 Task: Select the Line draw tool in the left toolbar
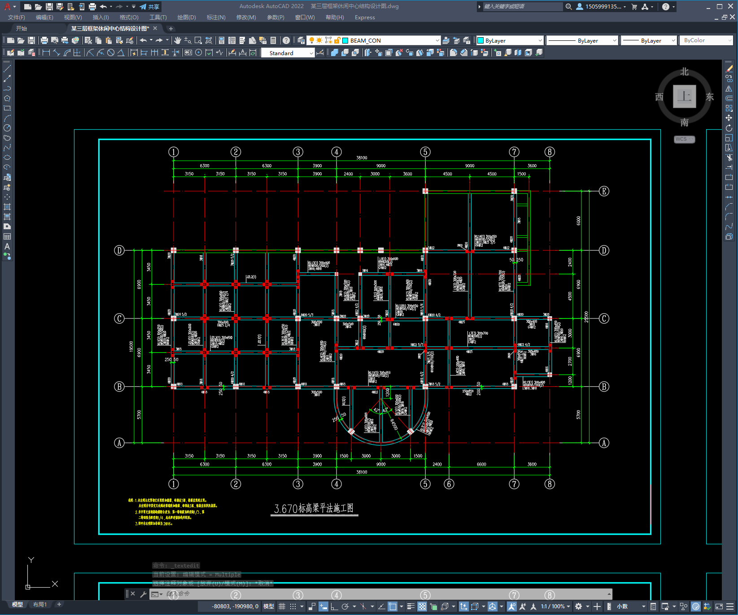7,69
